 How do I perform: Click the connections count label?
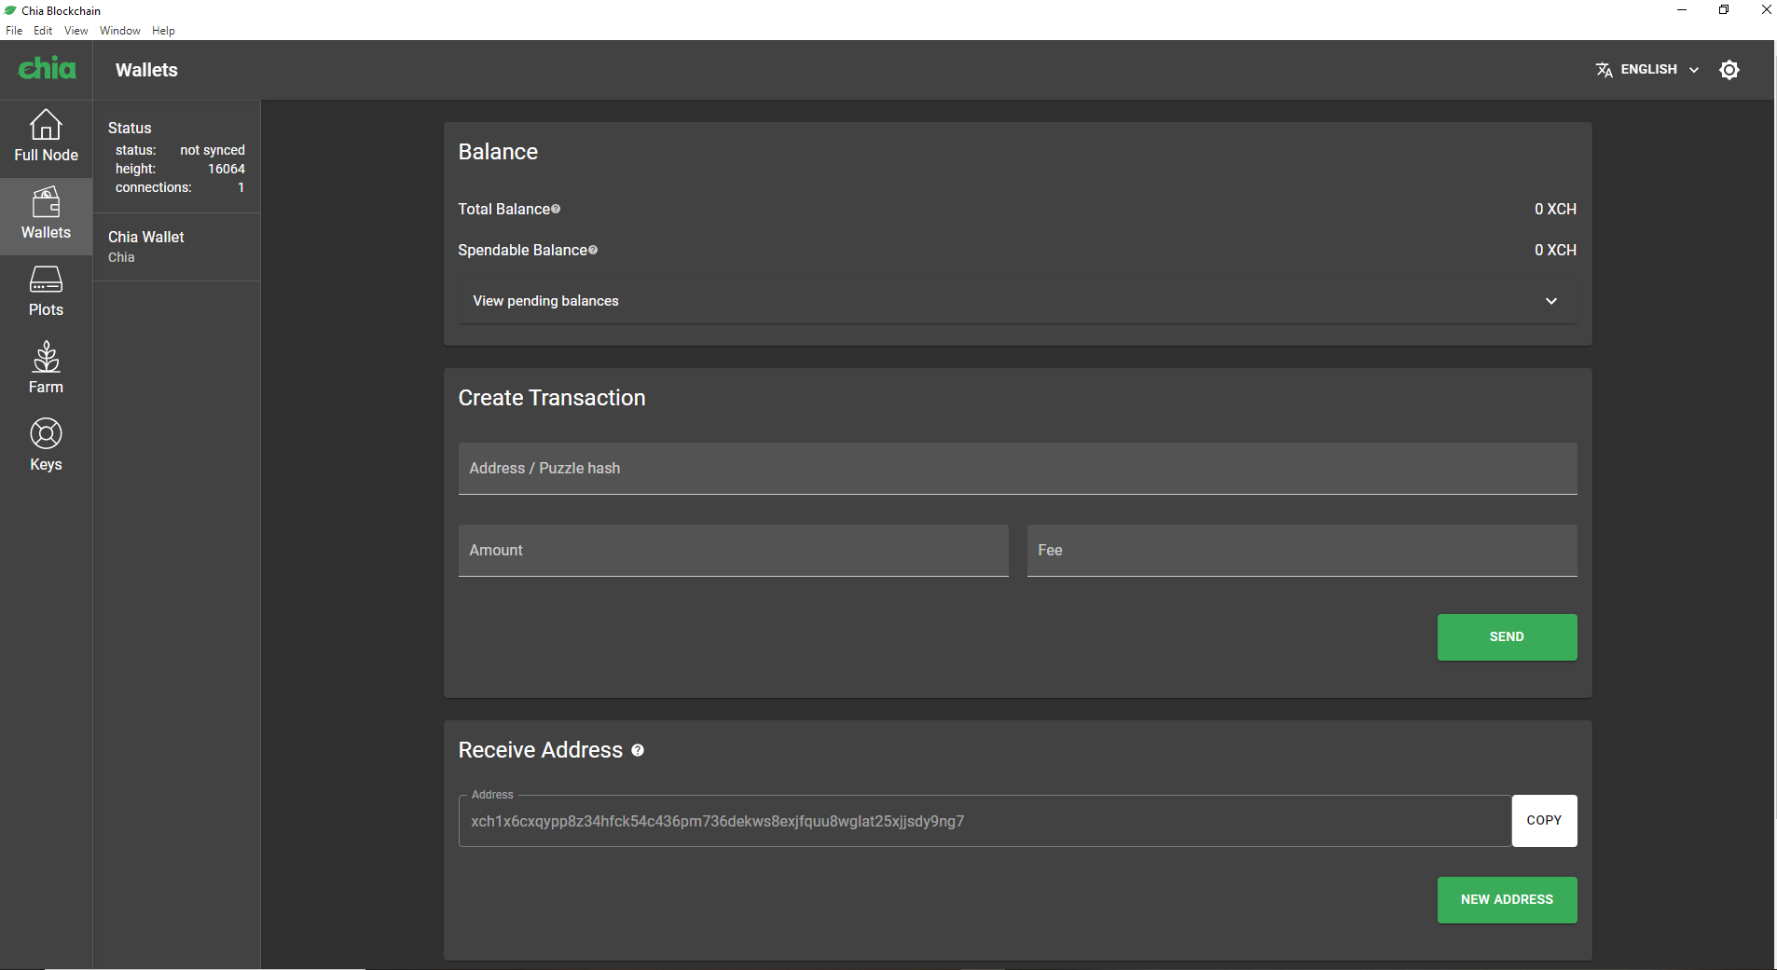point(154,187)
